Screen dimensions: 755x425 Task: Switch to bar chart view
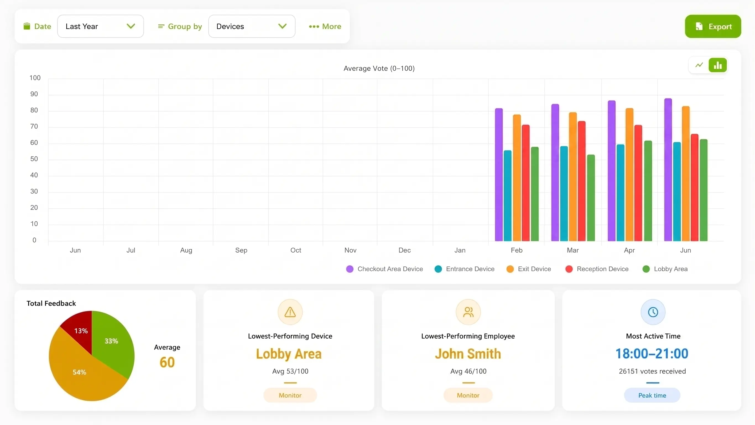point(717,65)
